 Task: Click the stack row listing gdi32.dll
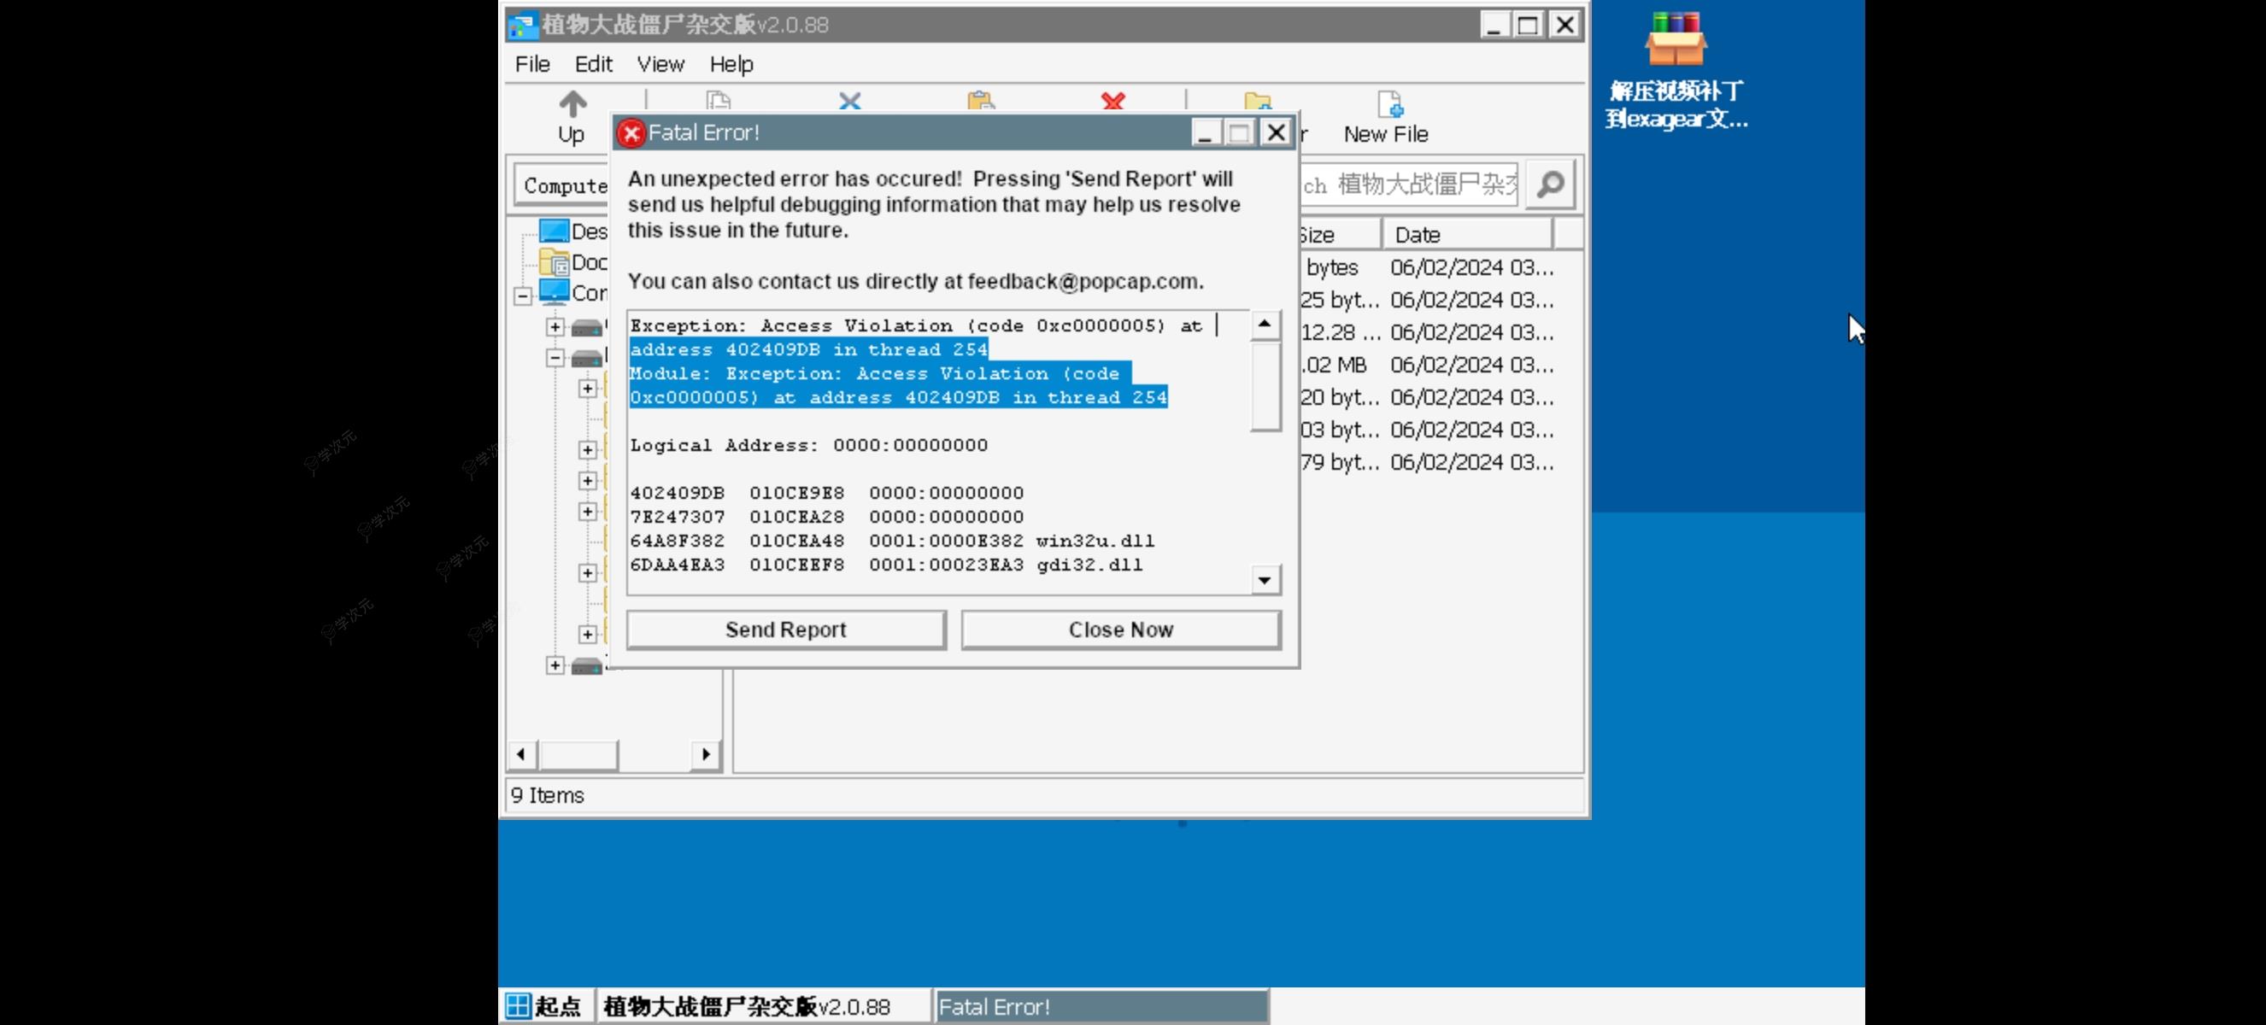(887, 565)
